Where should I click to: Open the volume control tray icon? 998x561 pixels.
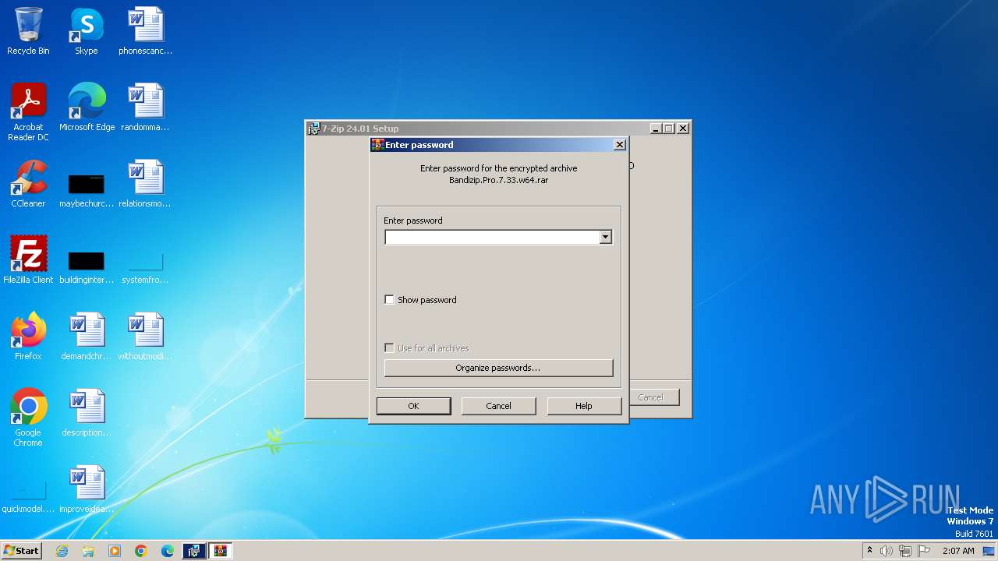pyautogui.click(x=887, y=551)
